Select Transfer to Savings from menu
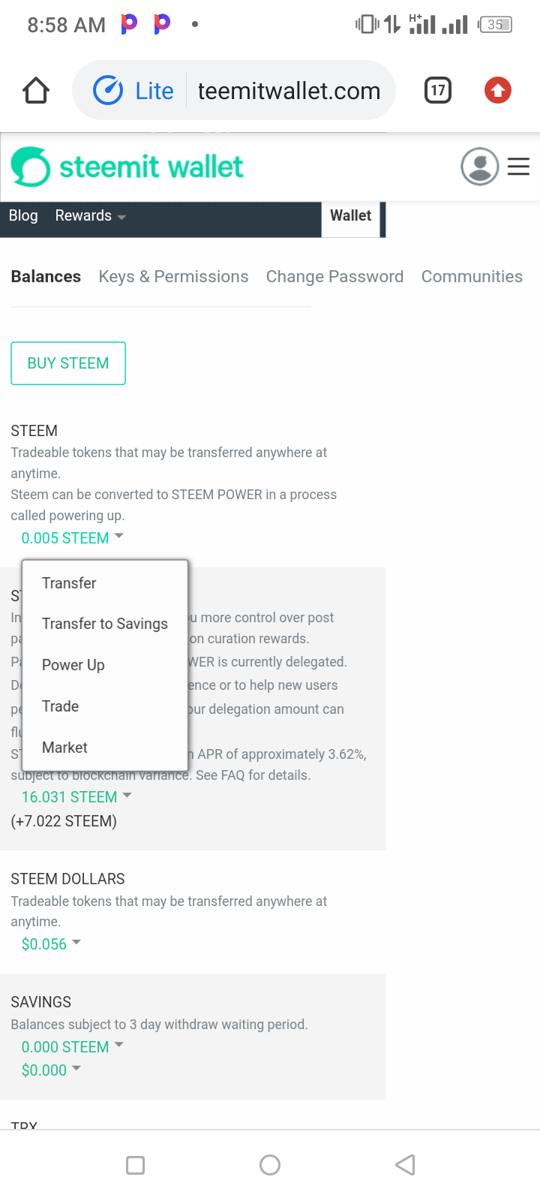Image resolution: width=540 pixels, height=1201 pixels. pos(105,624)
